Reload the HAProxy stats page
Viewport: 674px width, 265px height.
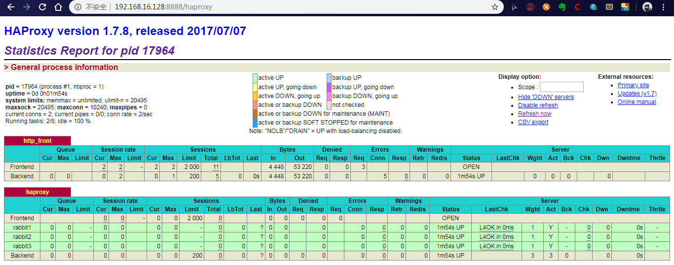(42, 7)
